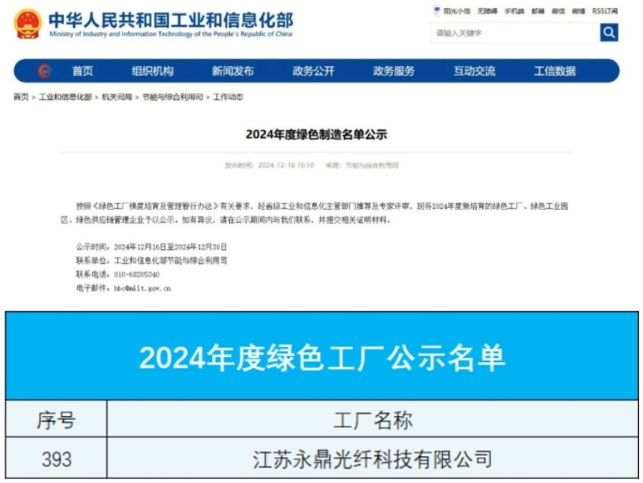
Task: Click the article title 2024年度绿色制造名单公示
Action: point(317,135)
